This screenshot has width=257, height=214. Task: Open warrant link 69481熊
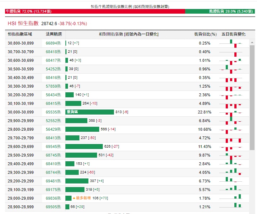[x=54, y=181]
